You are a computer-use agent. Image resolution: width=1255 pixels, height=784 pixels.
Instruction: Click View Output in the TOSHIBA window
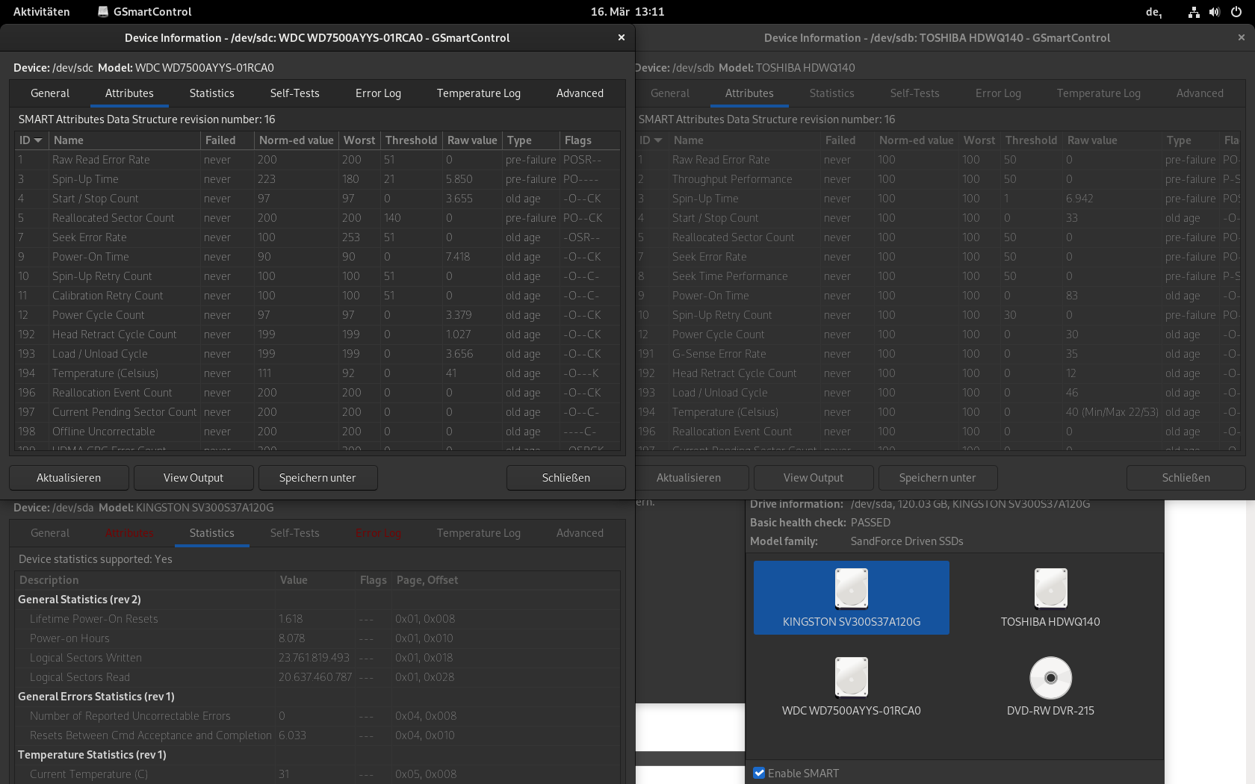pyautogui.click(x=814, y=478)
